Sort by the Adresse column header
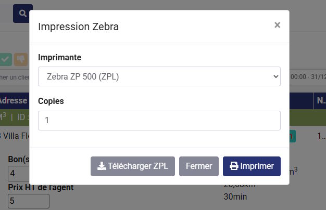The image size is (326, 210). point(14,100)
